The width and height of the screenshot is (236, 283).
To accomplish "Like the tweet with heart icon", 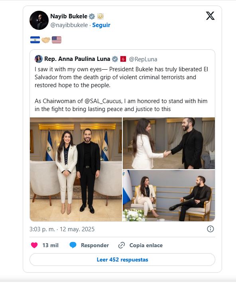I will pos(34,245).
